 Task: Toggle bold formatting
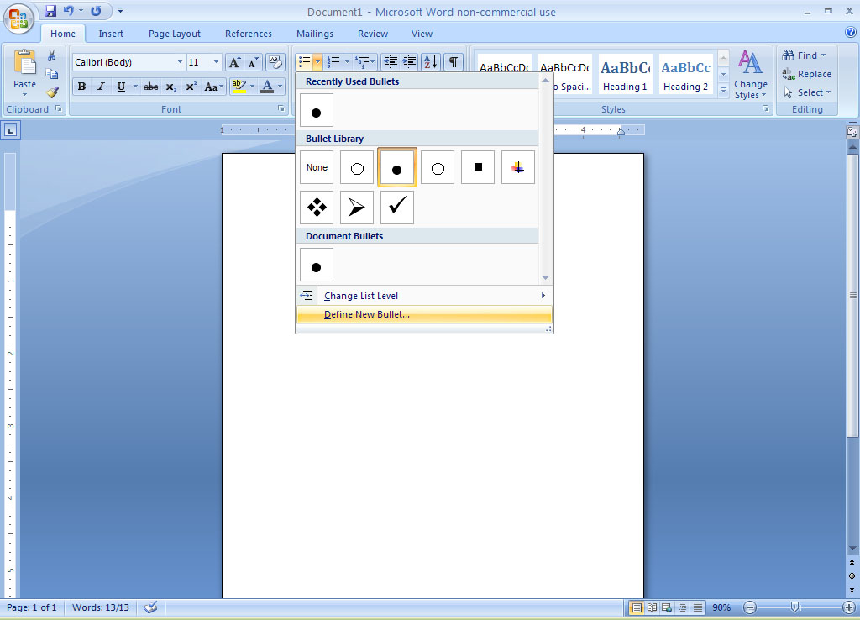(81, 86)
